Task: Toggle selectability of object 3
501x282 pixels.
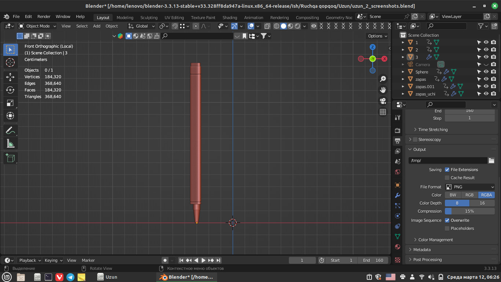Action: (x=479, y=57)
